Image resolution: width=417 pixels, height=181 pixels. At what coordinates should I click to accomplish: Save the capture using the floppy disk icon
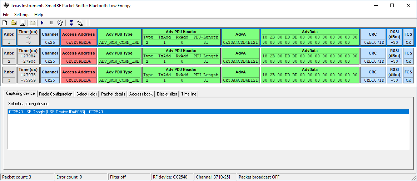(x=23, y=23)
